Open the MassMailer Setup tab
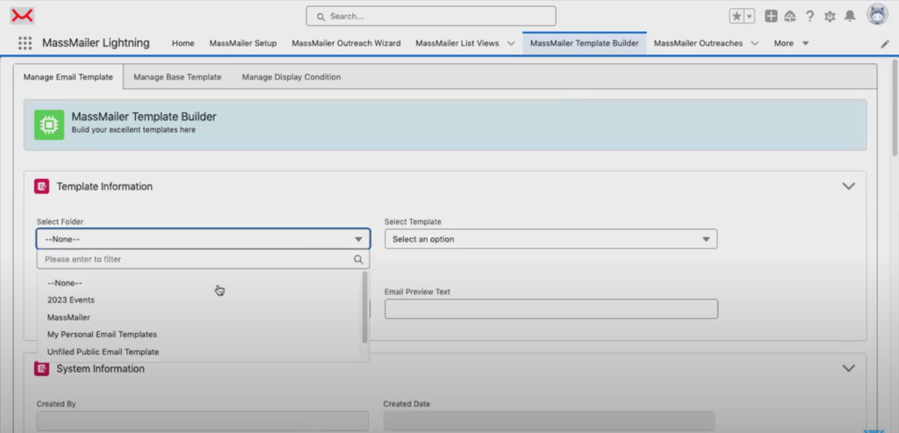The image size is (899, 433). pyautogui.click(x=243, y=43)
